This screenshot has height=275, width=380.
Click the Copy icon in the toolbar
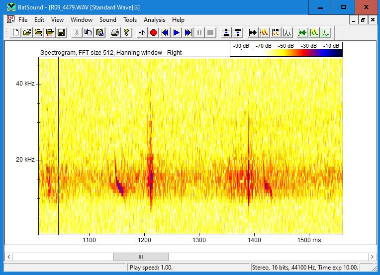click(88, 33)
